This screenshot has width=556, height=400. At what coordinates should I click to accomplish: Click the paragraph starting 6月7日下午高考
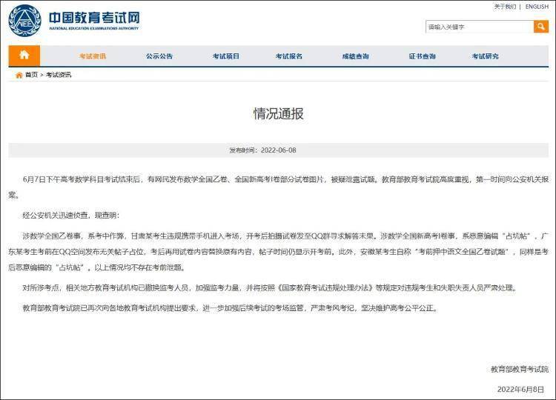(x=278, y=187)
